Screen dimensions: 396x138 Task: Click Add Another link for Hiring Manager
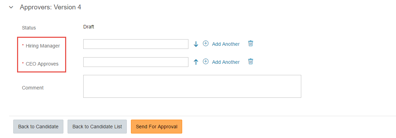(226, 44)
